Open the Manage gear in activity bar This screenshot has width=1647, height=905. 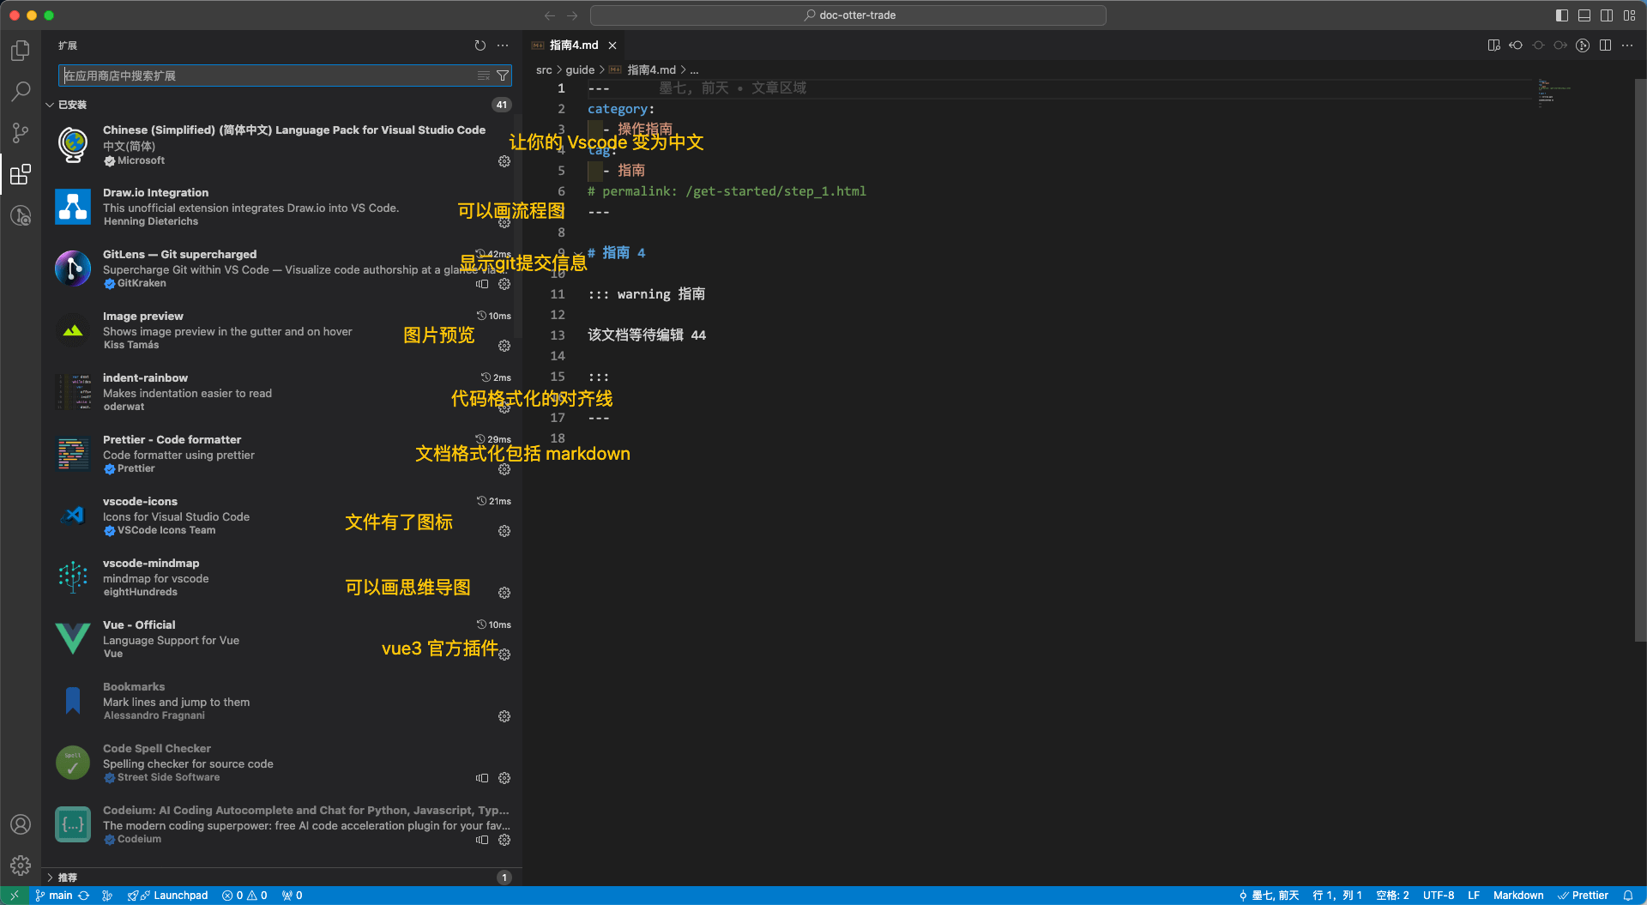[x=21, y=866]
